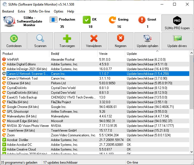Click the Controleren button label
This screenshot has width=194, height=165.
click(x=14, y=46)
